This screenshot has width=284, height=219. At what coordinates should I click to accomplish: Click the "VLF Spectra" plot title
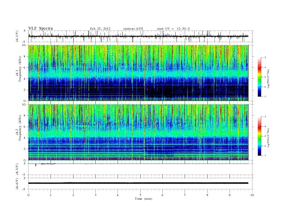click(x=41, y=28)
